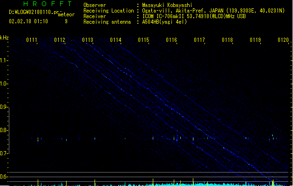293x186 pixels.
Task: Click the 0116 time marker
Action: pyautogui.click(x=171, y=40)
